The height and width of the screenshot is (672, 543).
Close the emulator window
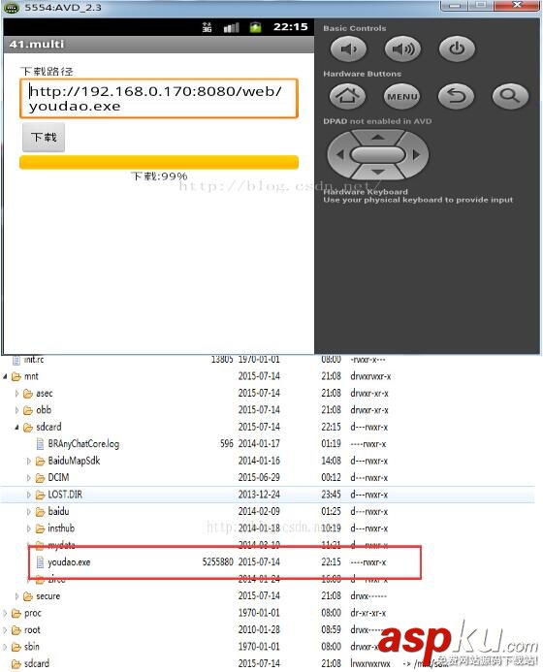(517, 5)
